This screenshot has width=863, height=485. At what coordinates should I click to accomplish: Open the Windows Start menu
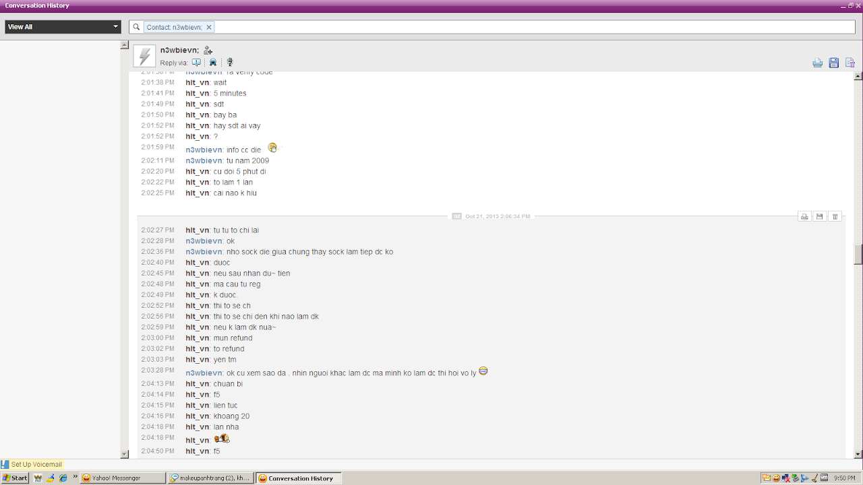pyautogui.click(x=15, y=478)
